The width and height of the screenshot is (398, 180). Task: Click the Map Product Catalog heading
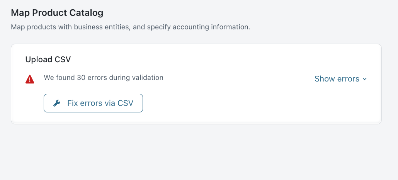click(57, 13)
